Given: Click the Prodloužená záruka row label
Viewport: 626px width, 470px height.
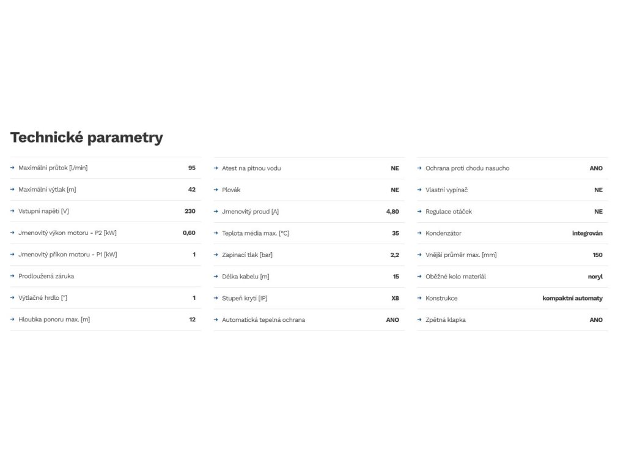Looking at the screenshot, I should point(46,276).
